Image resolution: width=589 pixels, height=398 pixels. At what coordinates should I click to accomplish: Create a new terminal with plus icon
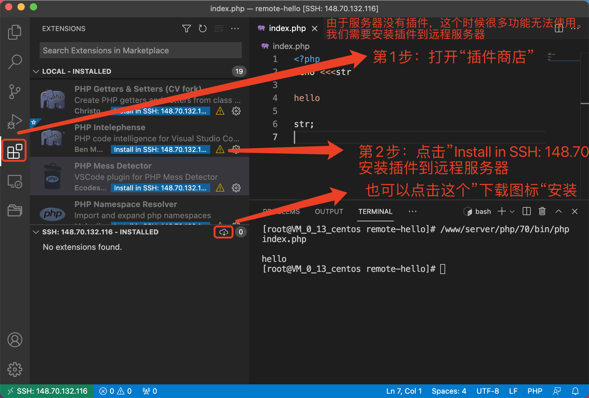(502, 211)
